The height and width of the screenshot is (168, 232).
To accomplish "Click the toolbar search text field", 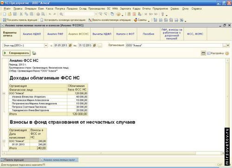I will pyautogui.click(x=79, y=14).
